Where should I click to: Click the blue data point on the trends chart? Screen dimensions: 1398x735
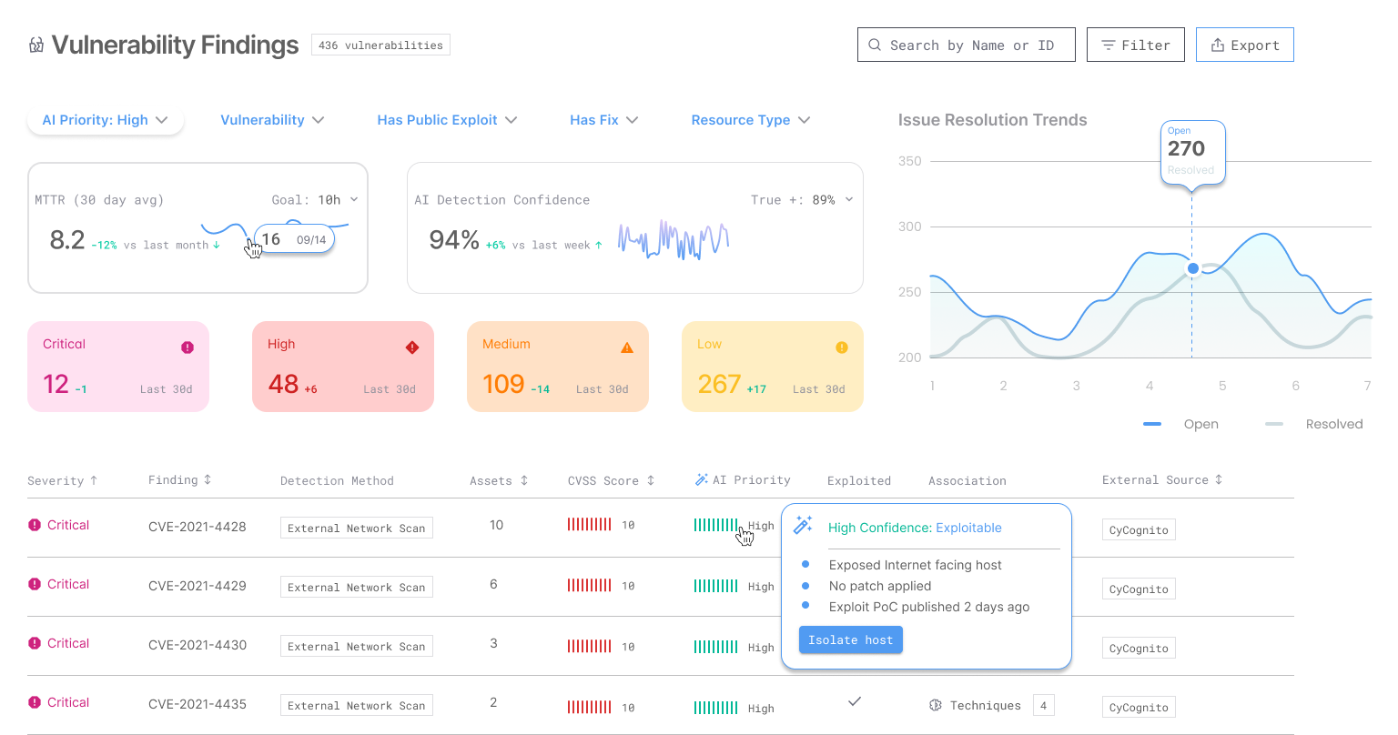tap(1193, 268)
